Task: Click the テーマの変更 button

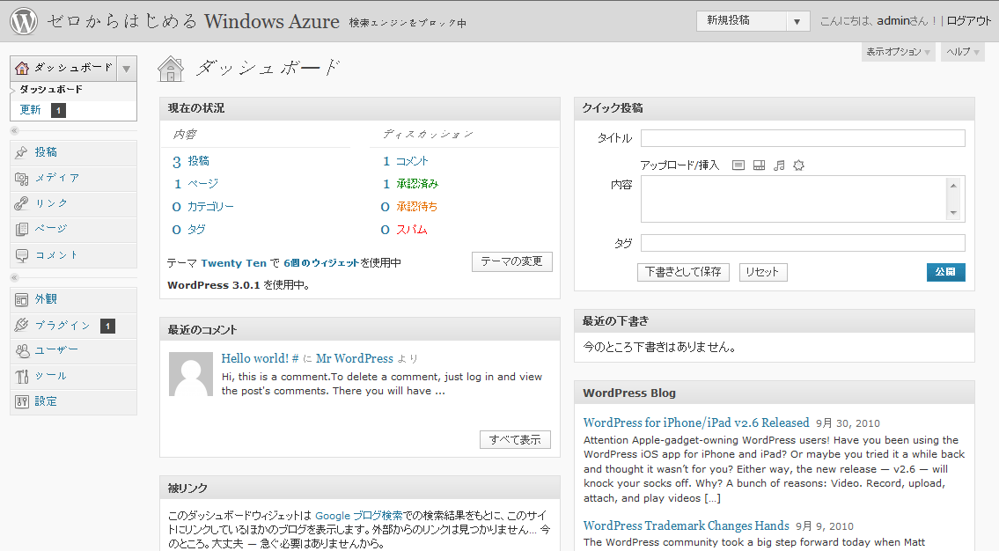Action: (511, 261)
